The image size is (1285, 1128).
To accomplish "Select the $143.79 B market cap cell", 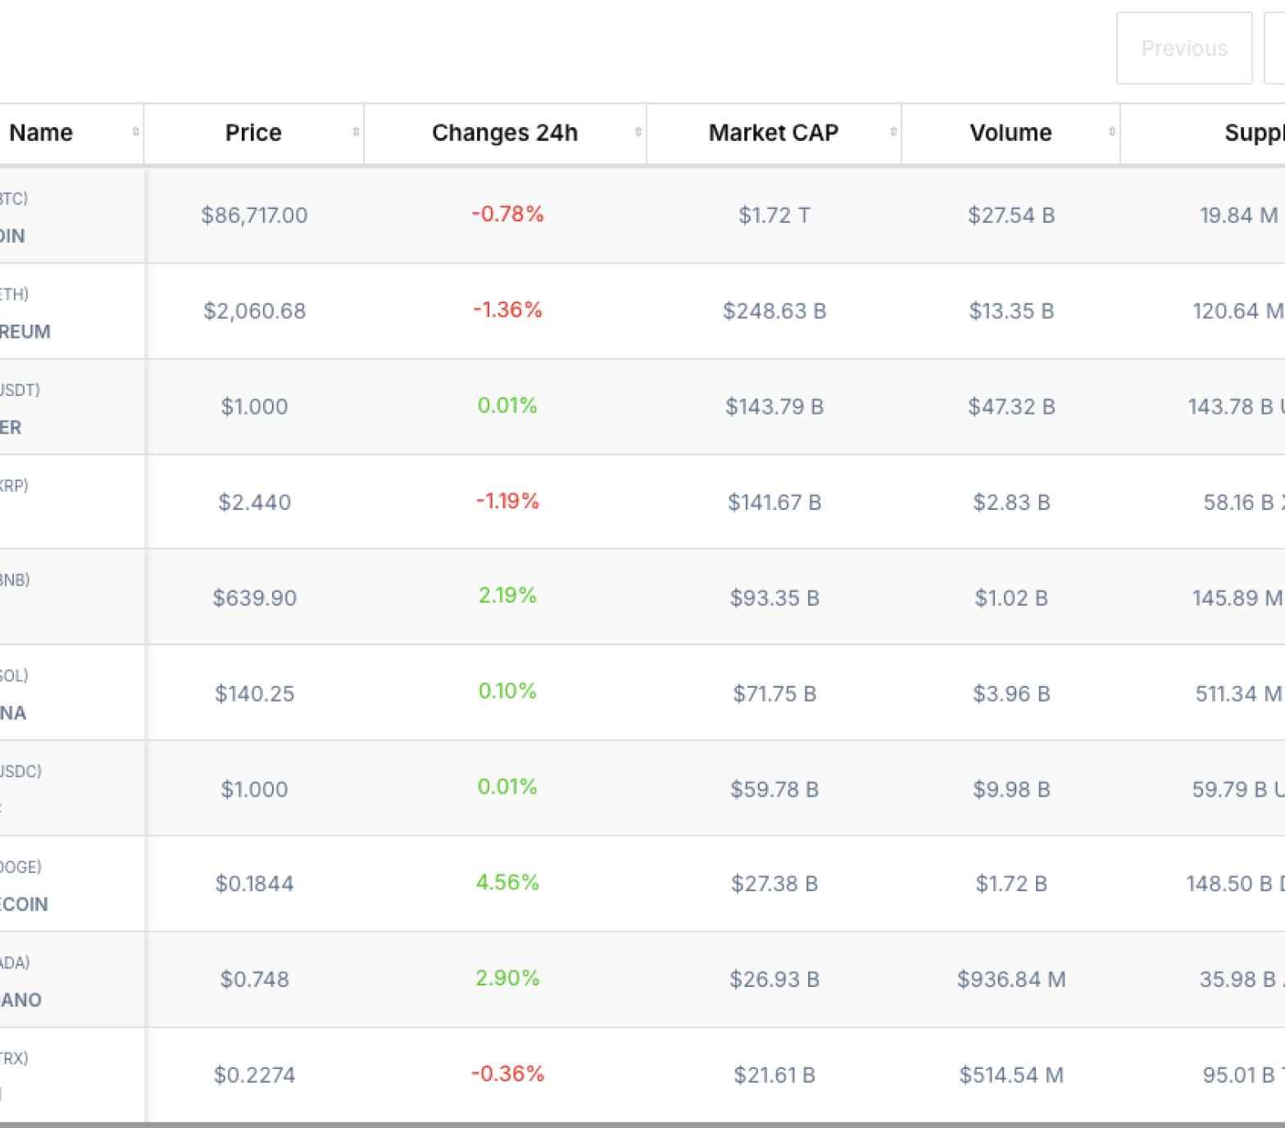I will pyautogui.click(x=774, y=407).
